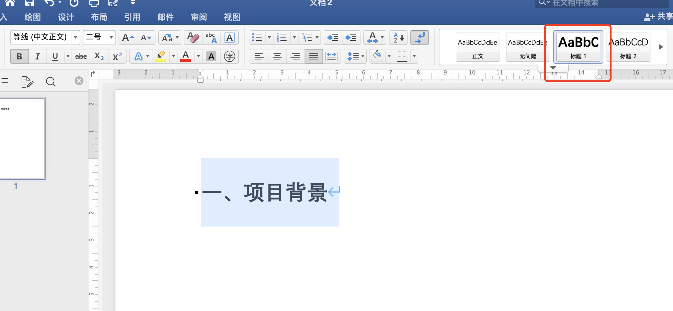The height and width of the screenshot is (311, 673).
Task: Apply red font color
Action: (186, 57)
